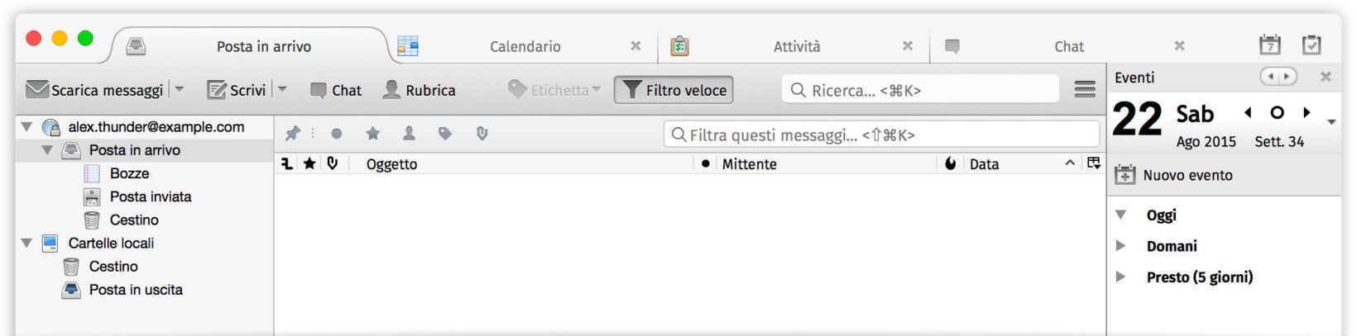This screenshot has width=1357, height=336.
Task: Toggle the pin filters icon
Action: [x=292, y=133]
